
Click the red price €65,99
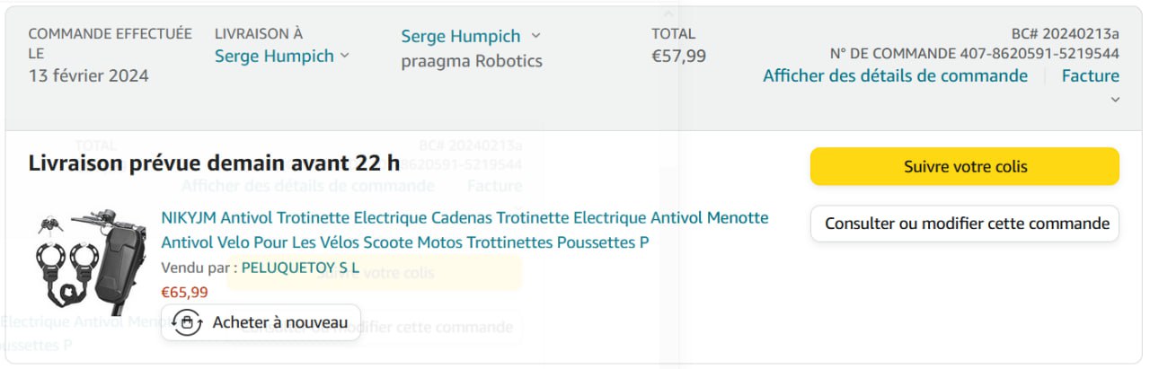tap(184, 292)
